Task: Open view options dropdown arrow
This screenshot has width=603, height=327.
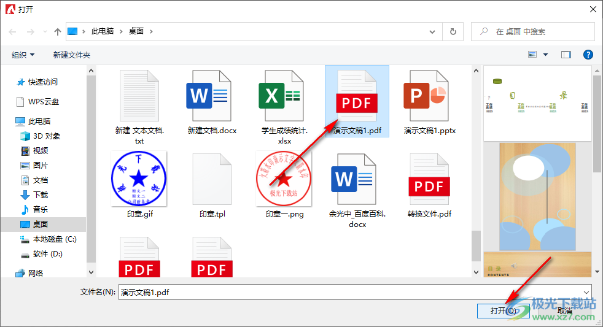Action: click(x=545, y=55)
